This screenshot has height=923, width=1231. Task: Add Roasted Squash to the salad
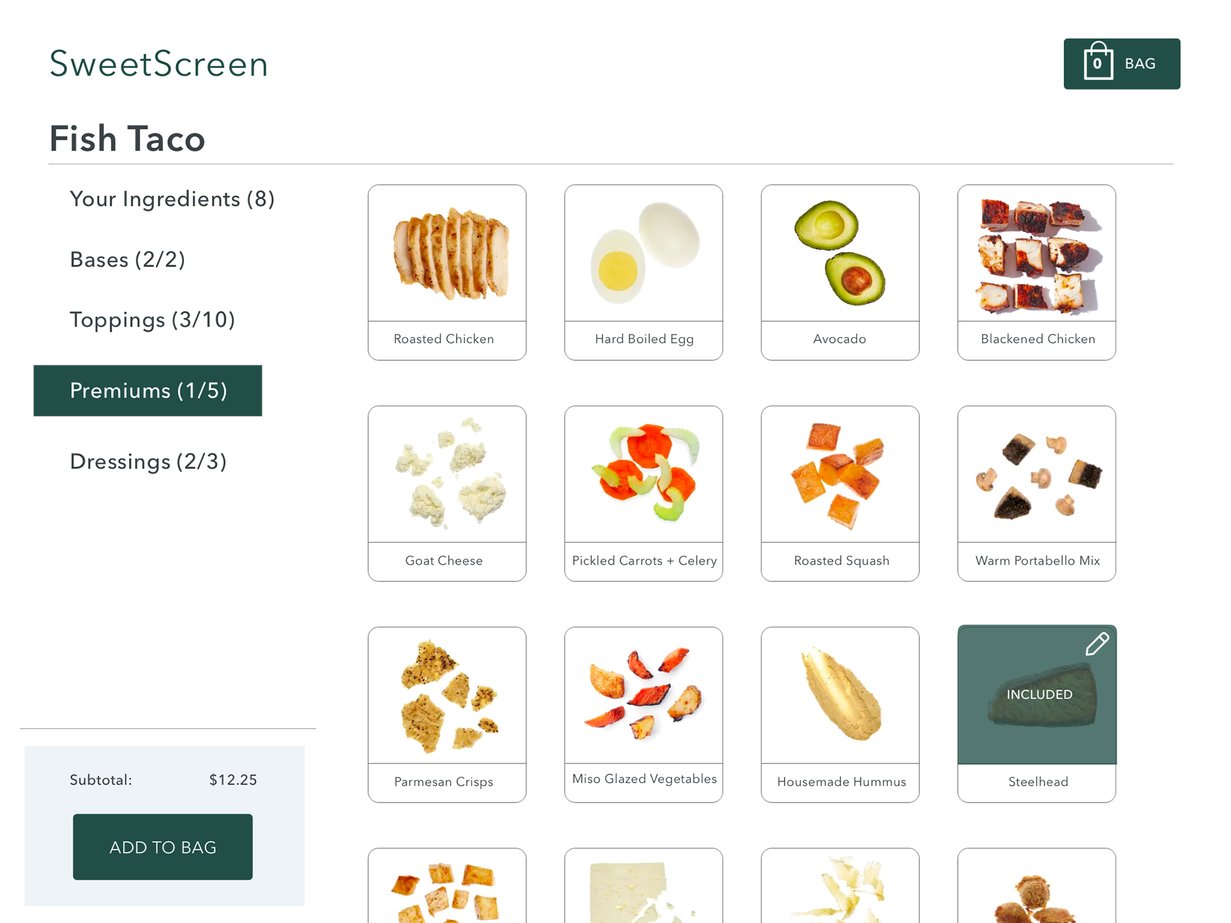[840, 494]
